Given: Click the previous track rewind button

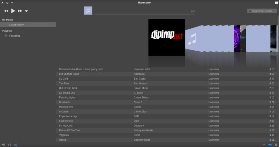Looking at the screenshot, I should pos(6,11).
